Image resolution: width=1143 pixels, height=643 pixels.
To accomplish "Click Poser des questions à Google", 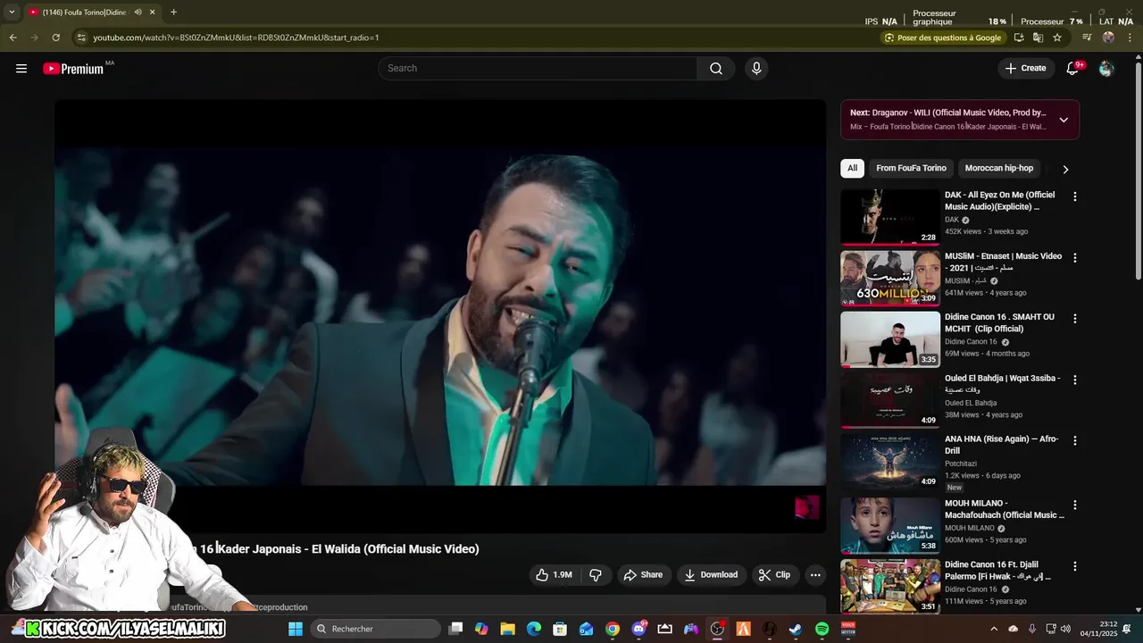I will [942, 38].
